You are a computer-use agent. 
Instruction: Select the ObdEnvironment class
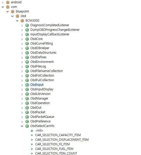pos(42,62)
